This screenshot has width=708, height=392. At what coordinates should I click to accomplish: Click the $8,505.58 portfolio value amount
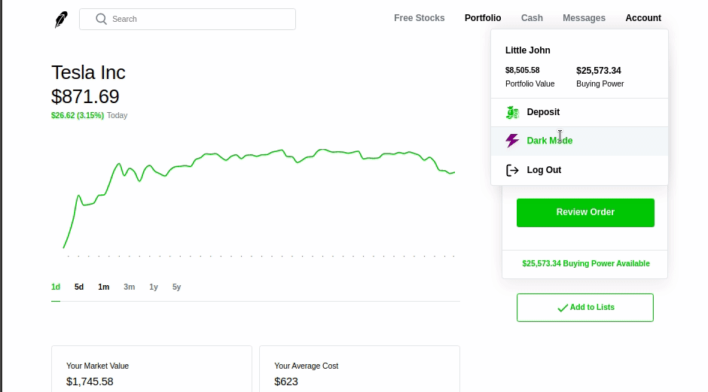[x=523, y=71]
